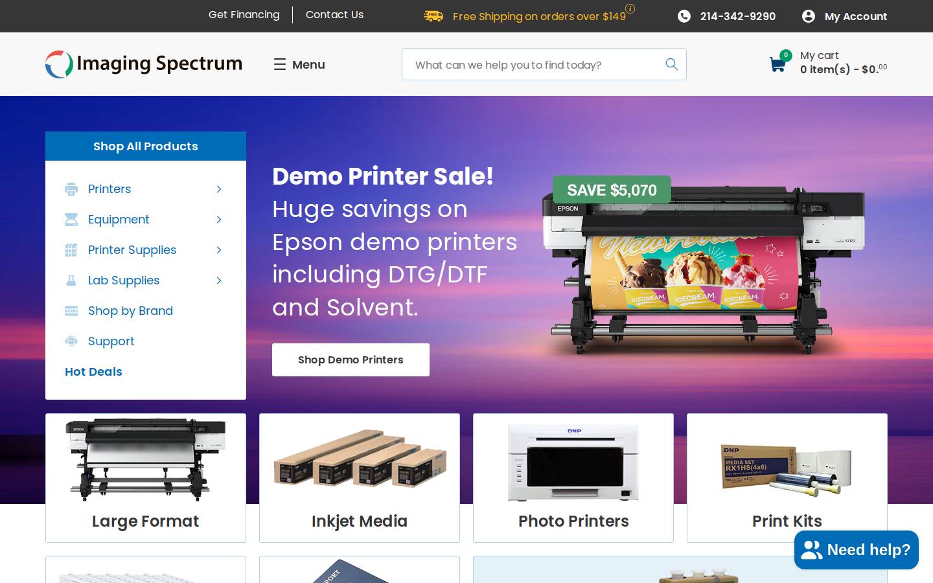
Task: Click the 214-342-9290 phone number
Action: pyautogui.click(x=738, y=16)
